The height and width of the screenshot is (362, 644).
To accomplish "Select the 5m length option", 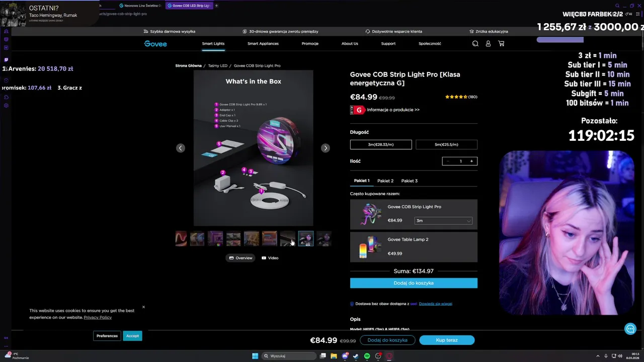I will point(446,144).
